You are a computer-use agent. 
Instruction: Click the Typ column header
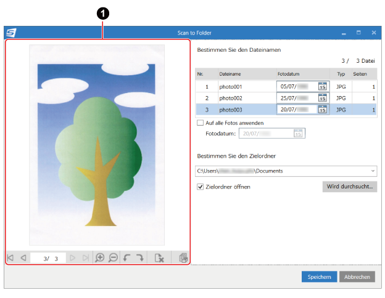[341, 74]
